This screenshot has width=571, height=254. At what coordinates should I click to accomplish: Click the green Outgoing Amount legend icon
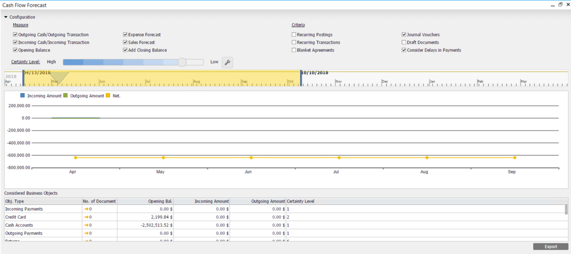click(65, 96)
